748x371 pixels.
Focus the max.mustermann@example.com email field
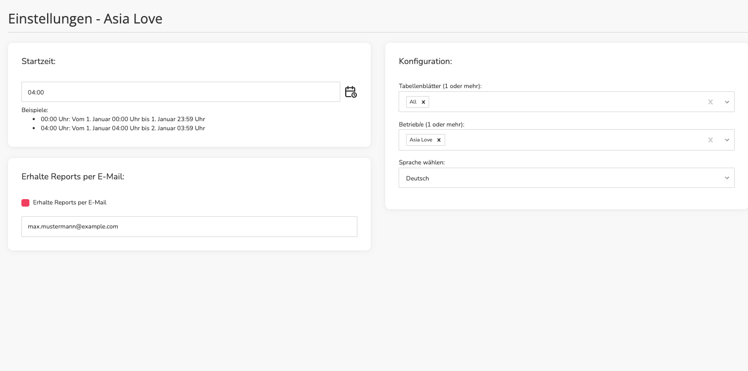tap(189, 226)
